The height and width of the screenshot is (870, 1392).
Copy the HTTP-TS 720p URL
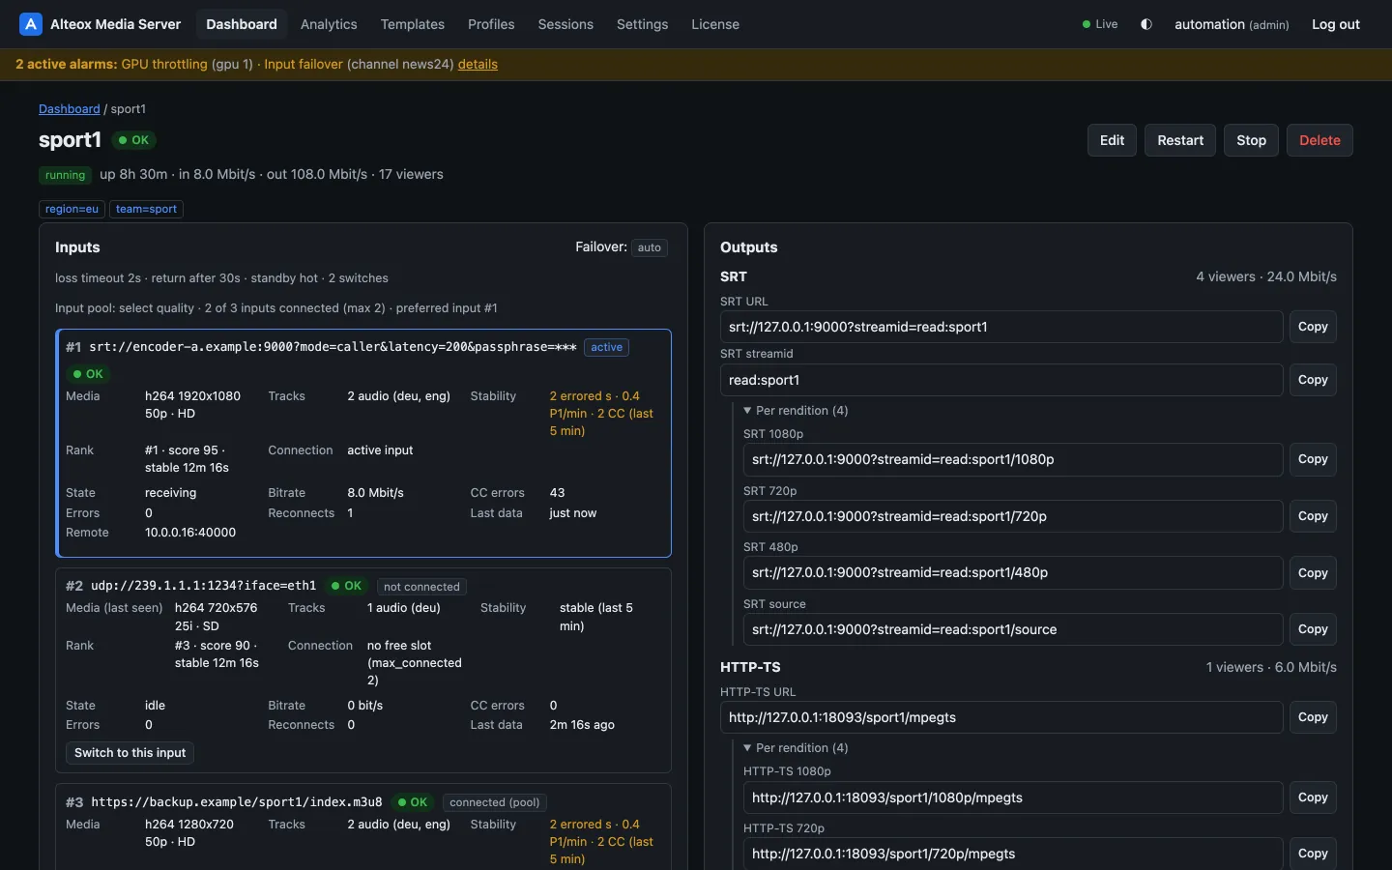[x=1313, y=854]
